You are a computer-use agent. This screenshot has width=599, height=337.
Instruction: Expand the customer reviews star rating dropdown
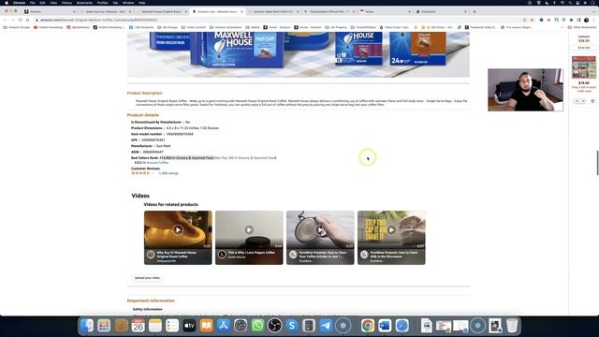click(153, 173)
